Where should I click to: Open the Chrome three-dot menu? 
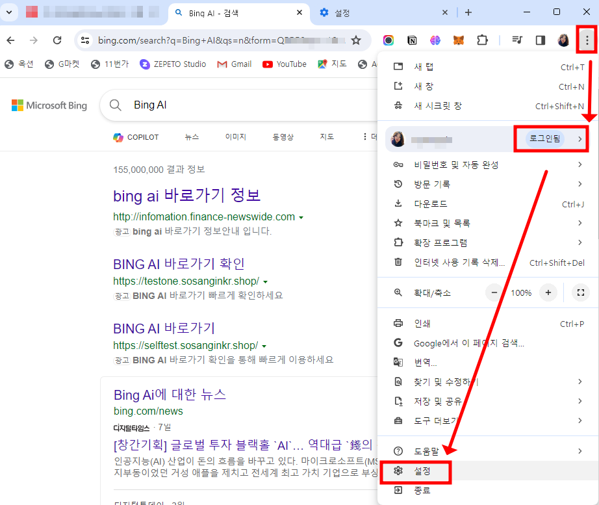click(x=587, y=40)
